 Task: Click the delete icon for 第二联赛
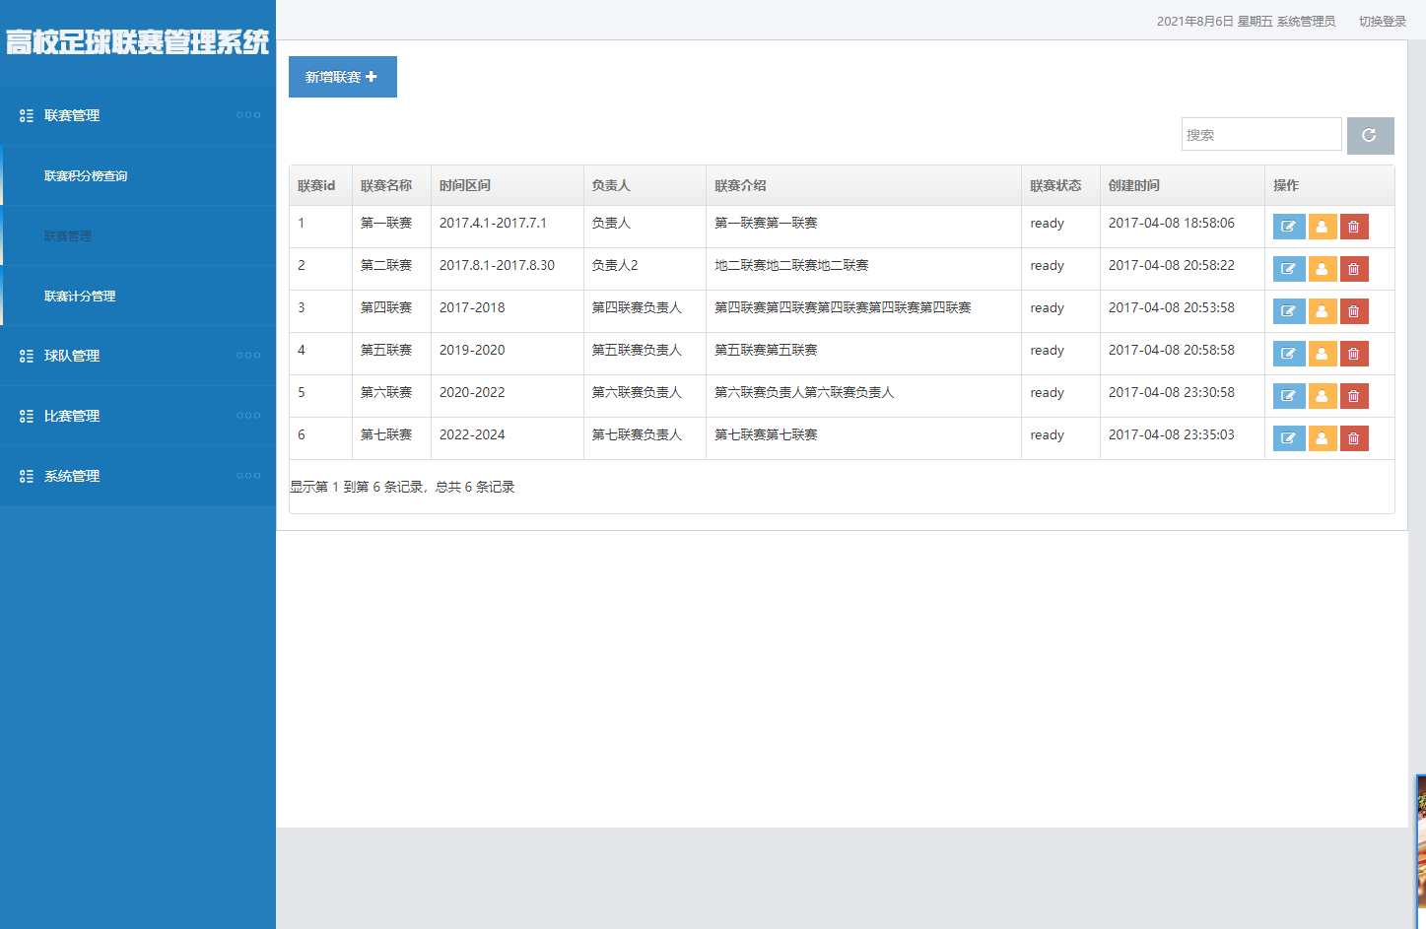pos(1354,268)
